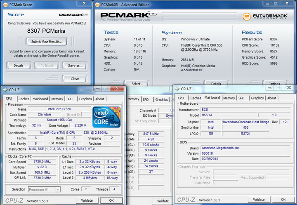
Task: Select Caches tab in right CPU-Z window
Action: click(x=196, y=98)
